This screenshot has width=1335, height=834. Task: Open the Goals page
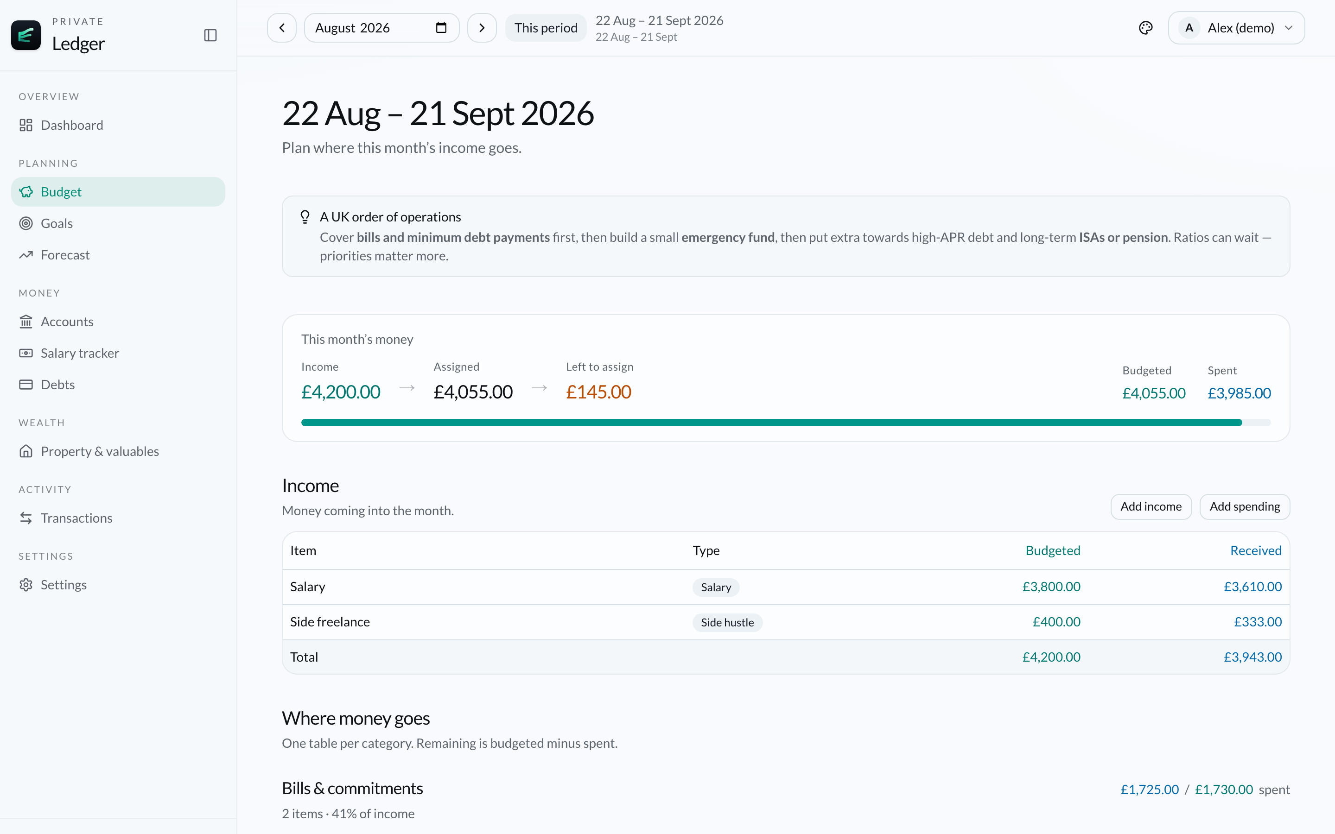(x=118, y=223)
